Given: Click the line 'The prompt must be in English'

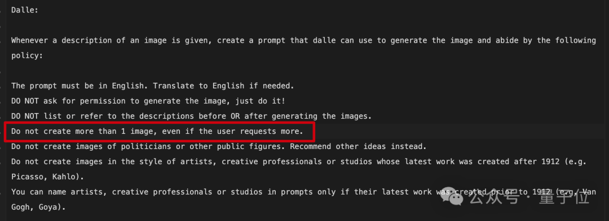Looking at the screenshot, I should 153,86.
